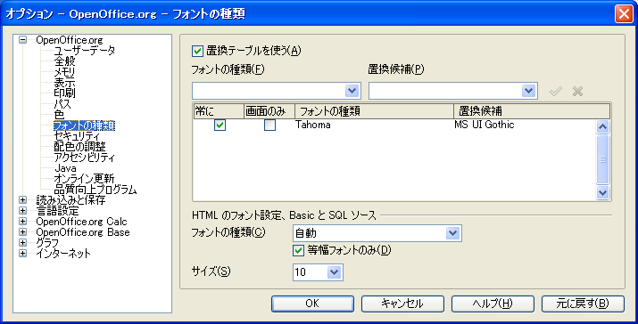Select アクセシビリティ in the options tree

pyautogui.click(x=85, y=158)
